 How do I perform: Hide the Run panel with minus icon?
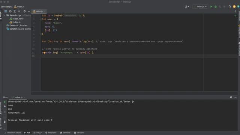pyautogui.click(x=235, y=97)
